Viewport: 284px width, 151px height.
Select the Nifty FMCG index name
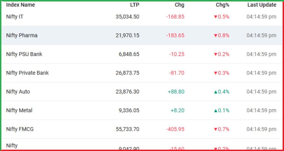[x=20, y=129]
